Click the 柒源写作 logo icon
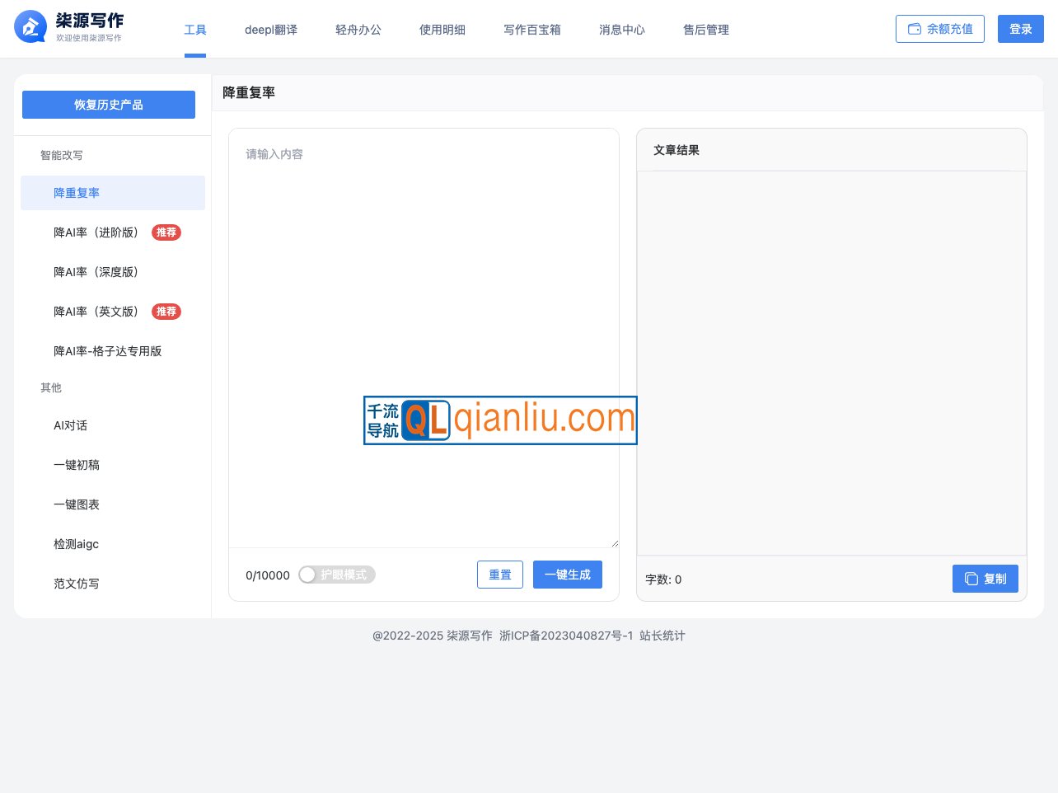This screenshot has height=793, width=1058. 30,27
